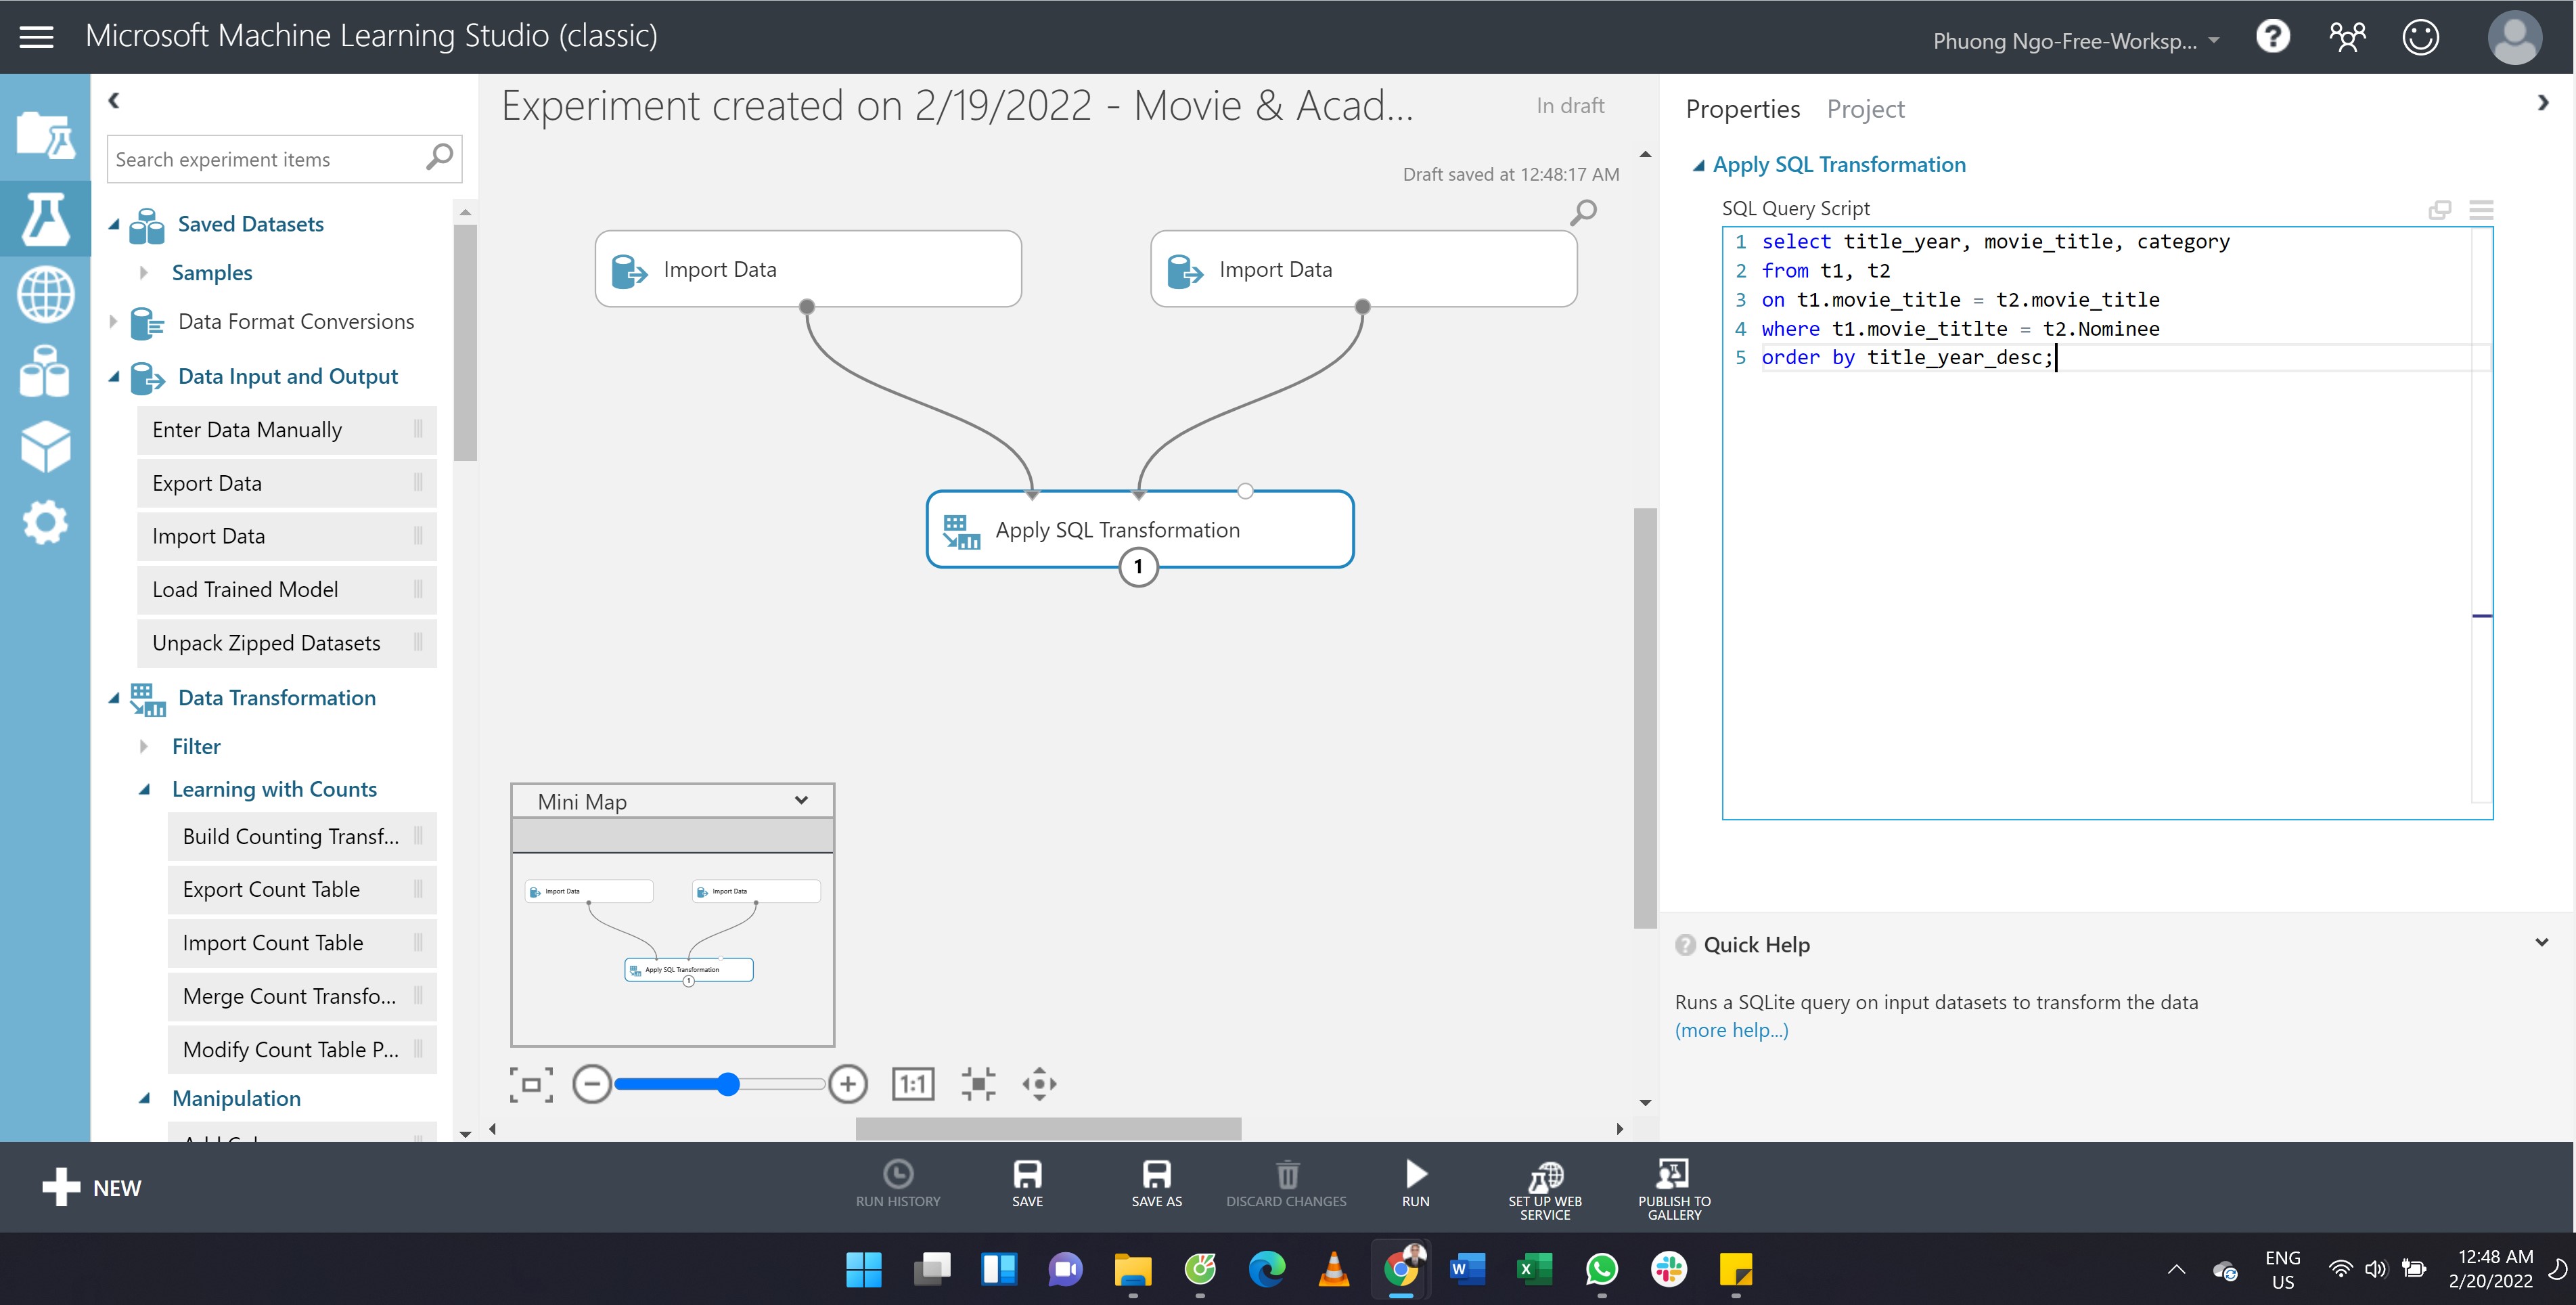Click the zoom out minus button
This screenshot has height=1305, width=2576.
point(592,1084)
